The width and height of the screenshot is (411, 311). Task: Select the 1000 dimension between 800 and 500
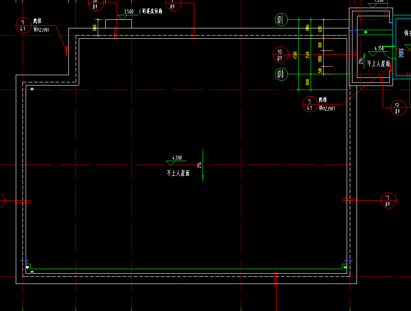point(320,59)
